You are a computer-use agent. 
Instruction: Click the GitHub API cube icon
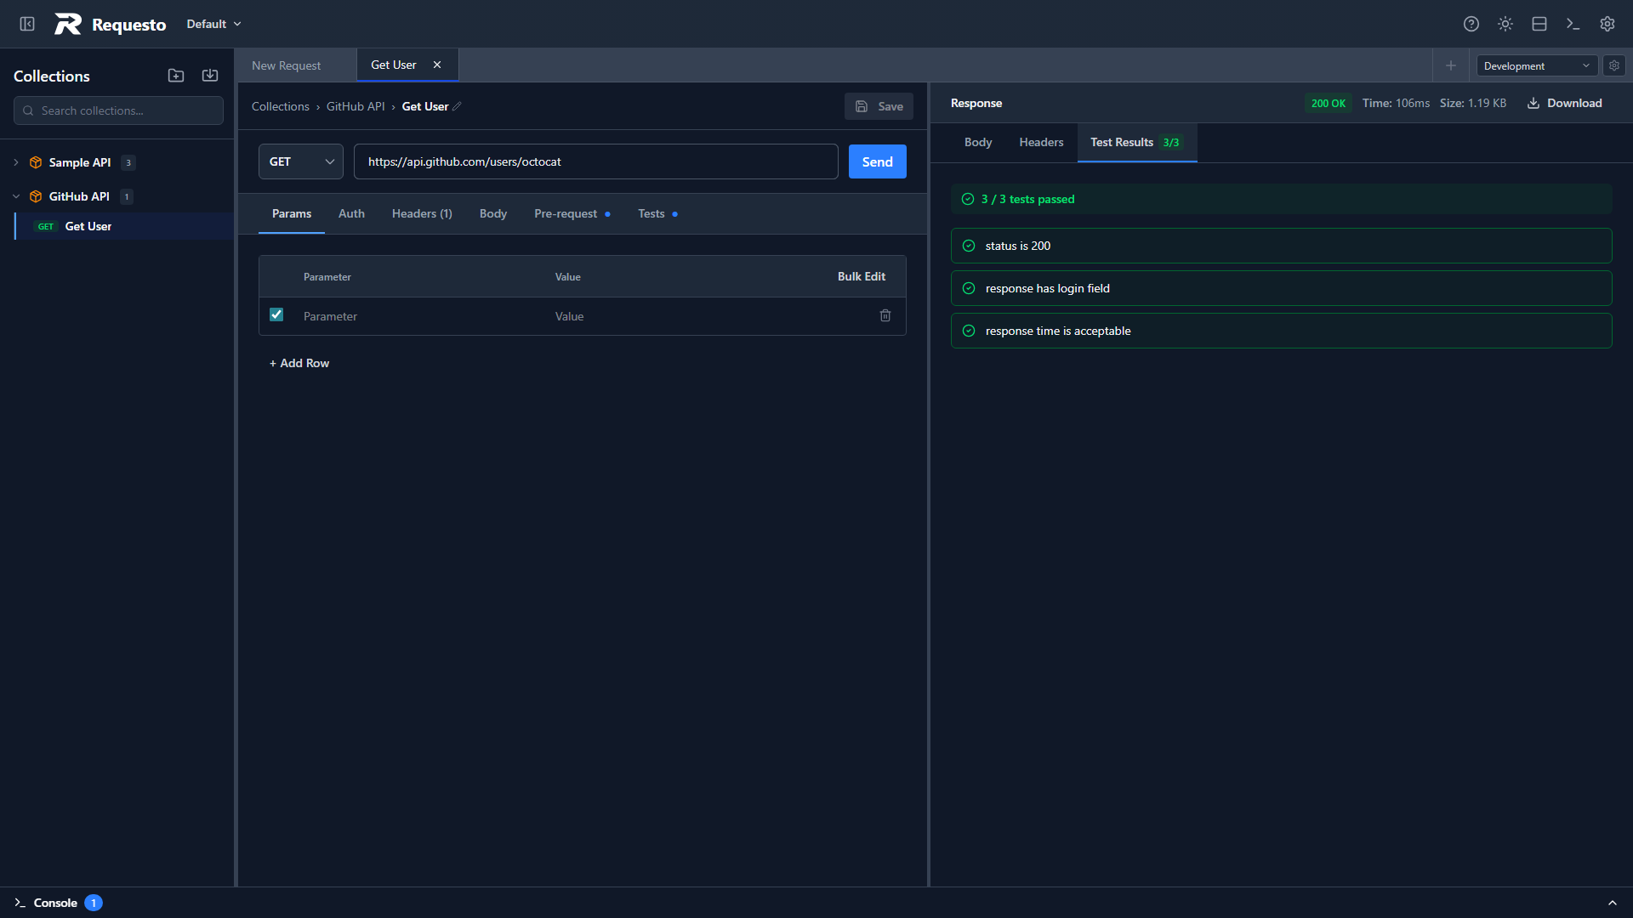point(36,196)
